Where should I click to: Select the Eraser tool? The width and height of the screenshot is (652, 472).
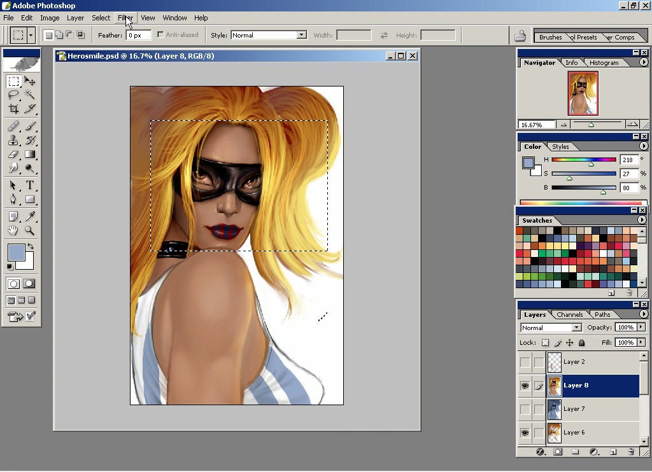[13, 154]
